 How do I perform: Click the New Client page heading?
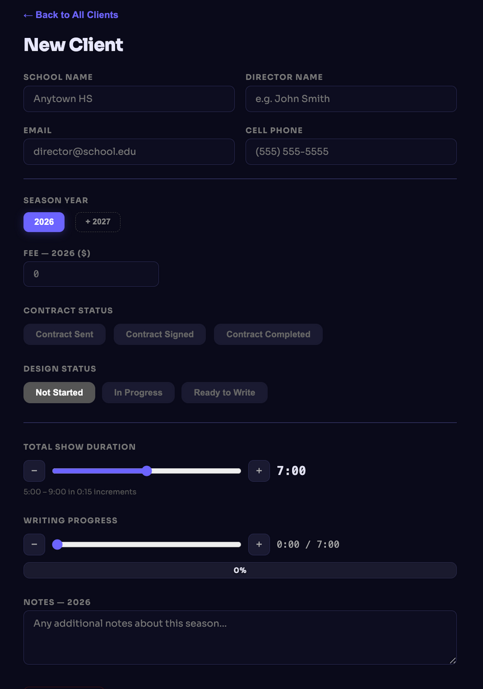click(x=73, y=44)
